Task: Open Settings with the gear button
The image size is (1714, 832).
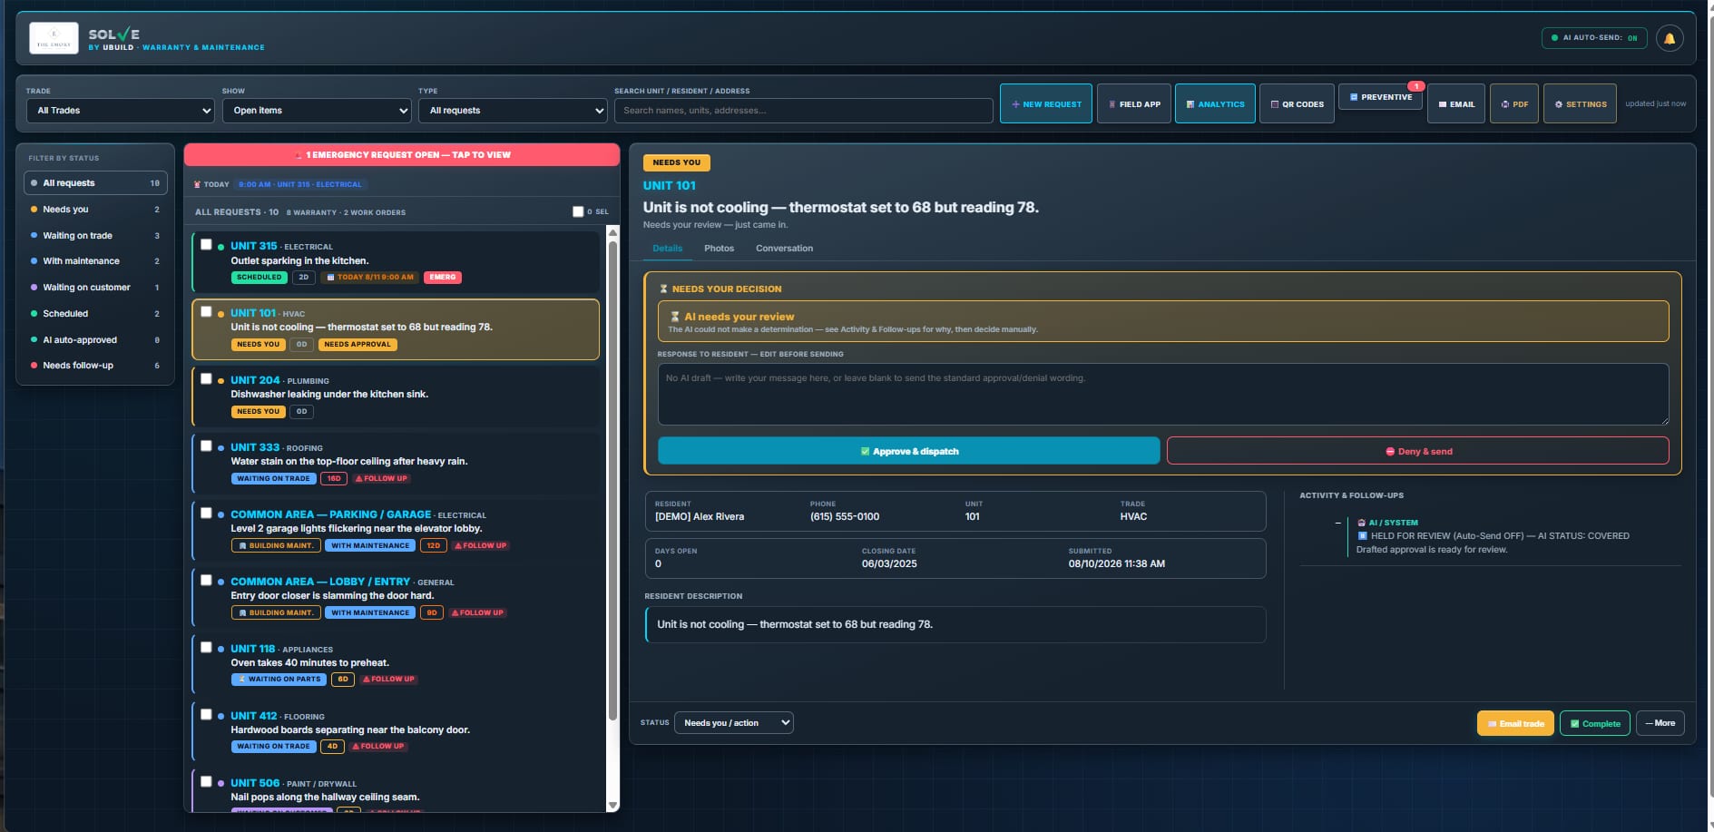Action: point(1580,103)
